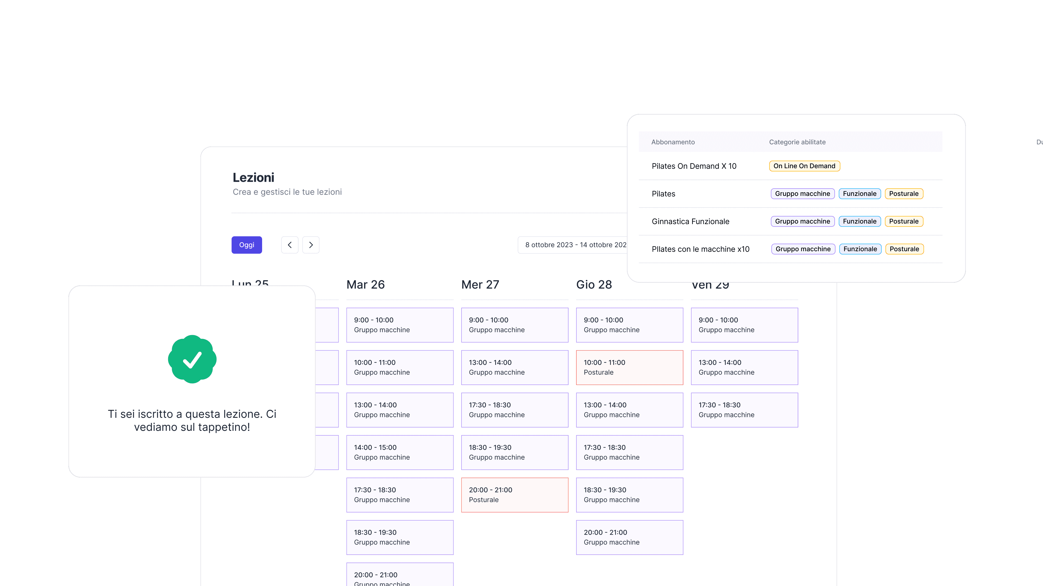Select the On Line On Demand tag

coord(804,166)
